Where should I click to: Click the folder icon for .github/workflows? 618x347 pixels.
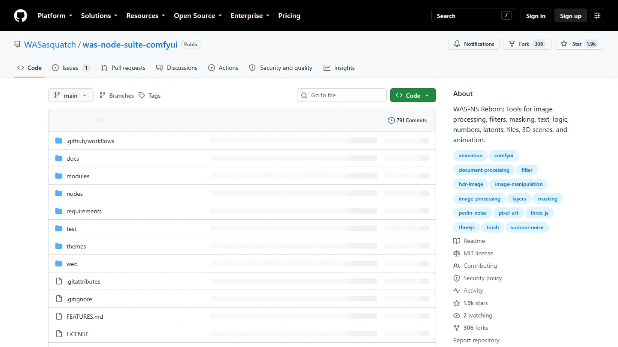click(x=59, y=141)
